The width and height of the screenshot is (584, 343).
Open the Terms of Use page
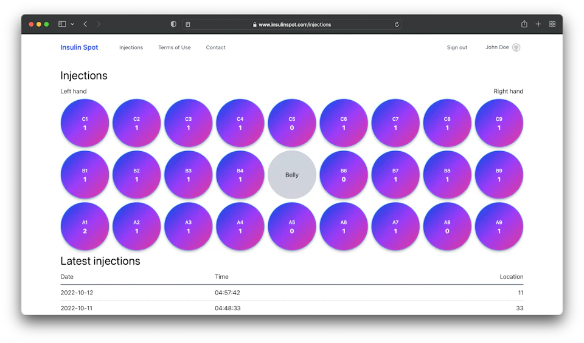(174, 47)
